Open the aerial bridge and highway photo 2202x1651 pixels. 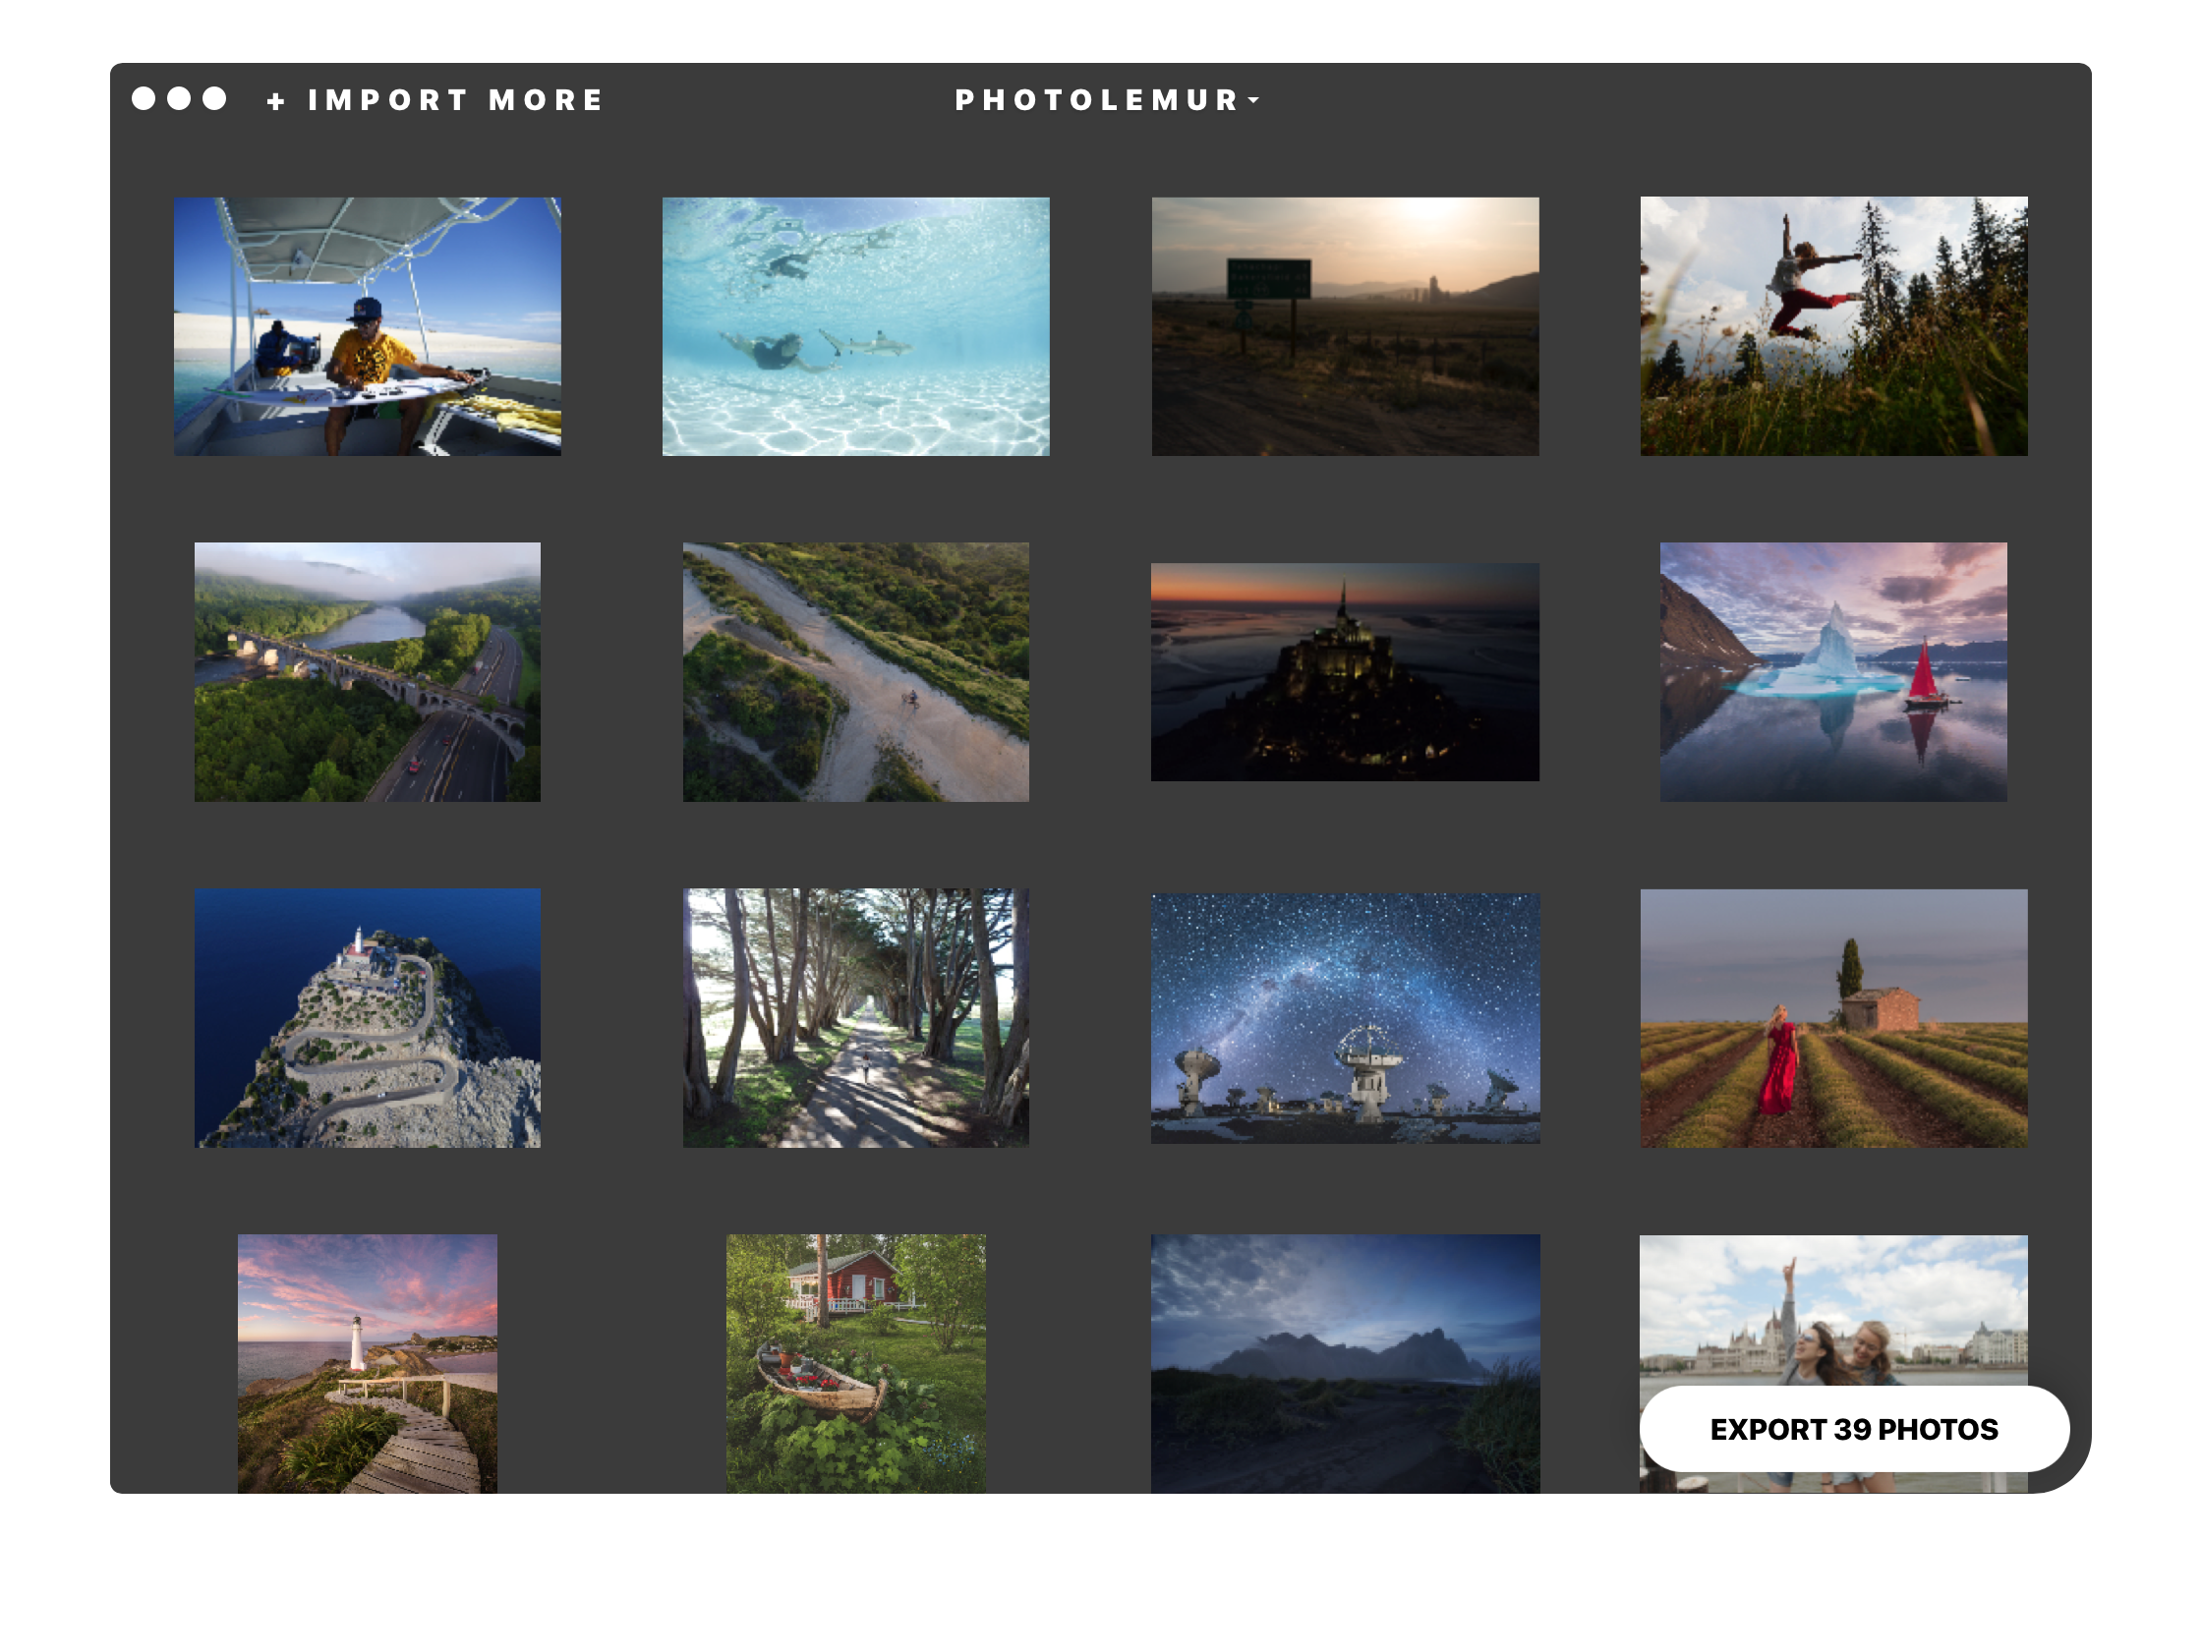click(368, 672)
